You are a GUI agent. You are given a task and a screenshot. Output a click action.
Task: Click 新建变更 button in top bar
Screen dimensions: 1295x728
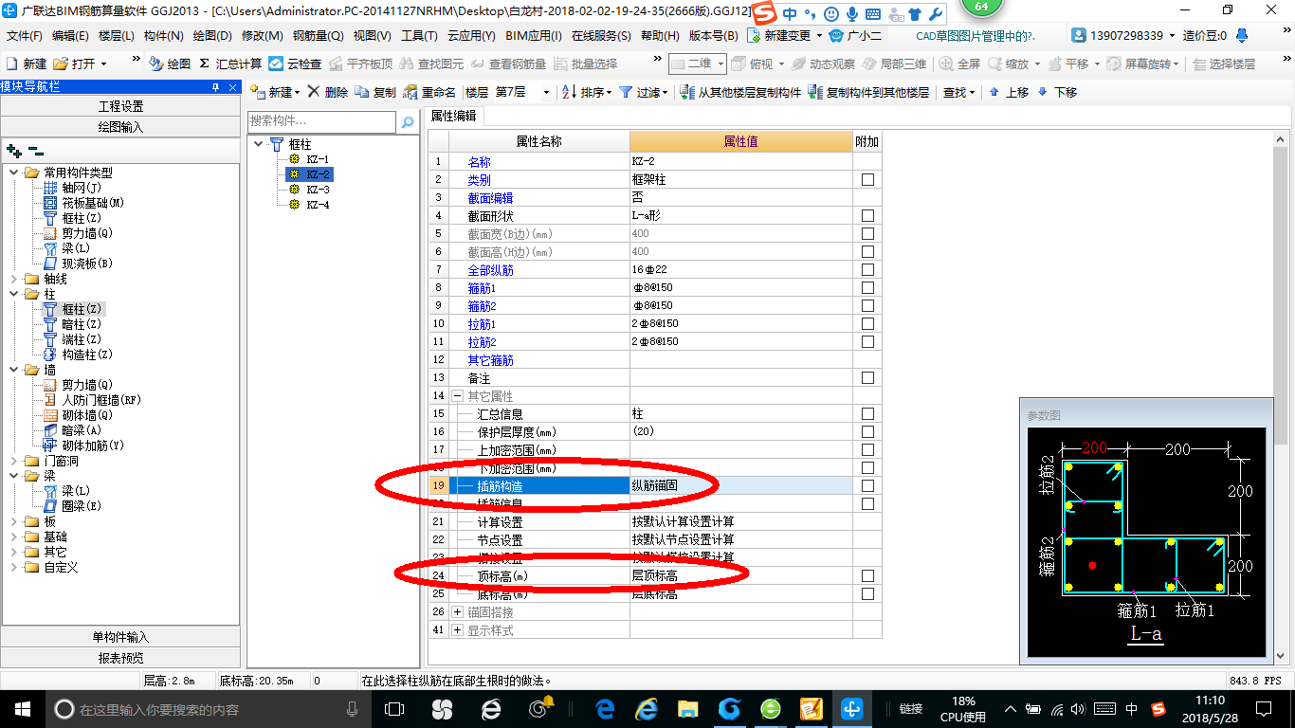[x=786, y=35]
